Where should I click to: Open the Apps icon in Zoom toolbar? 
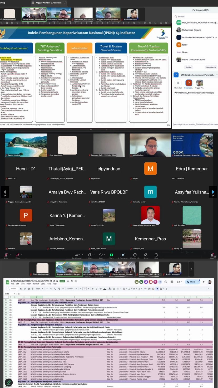pyautogui.click(x=146, y=255)
